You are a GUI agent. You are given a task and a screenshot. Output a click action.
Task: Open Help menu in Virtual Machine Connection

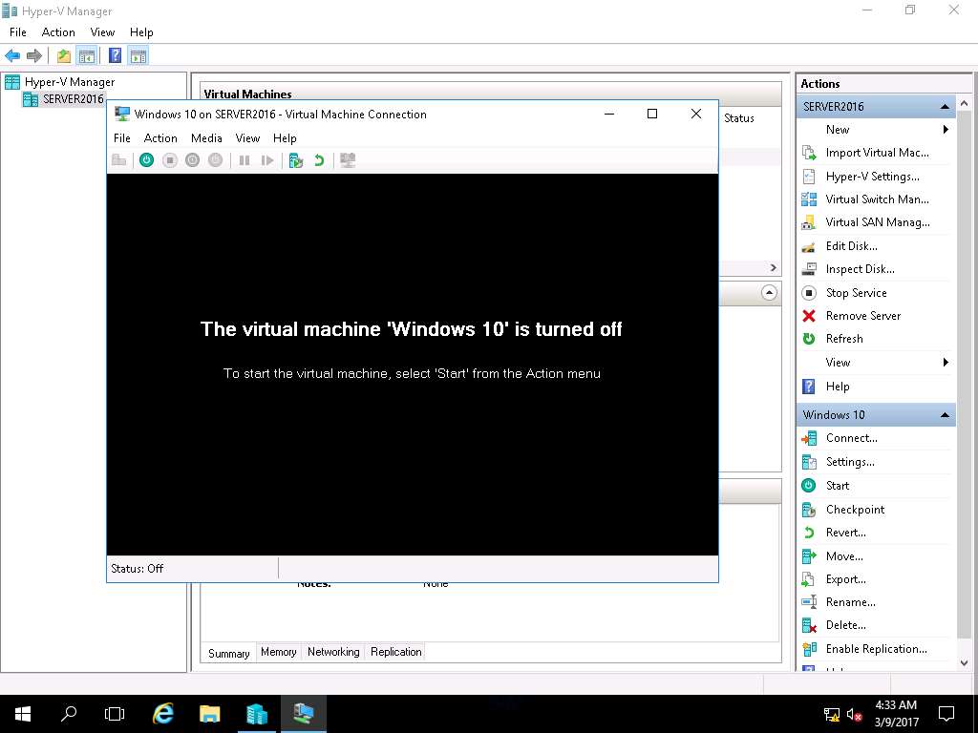point(285,138)
